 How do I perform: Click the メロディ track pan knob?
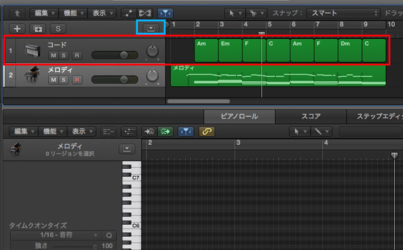pos(152,76)
